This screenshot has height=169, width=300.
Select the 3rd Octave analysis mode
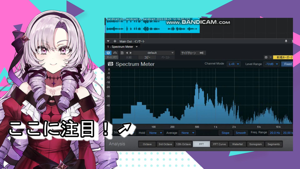(x=165, y=144)
